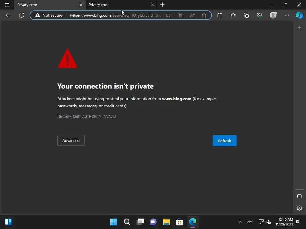Viewport: 306px width, 229px height.
Task: Show hidden system tray icons
Action: (239, 222)
